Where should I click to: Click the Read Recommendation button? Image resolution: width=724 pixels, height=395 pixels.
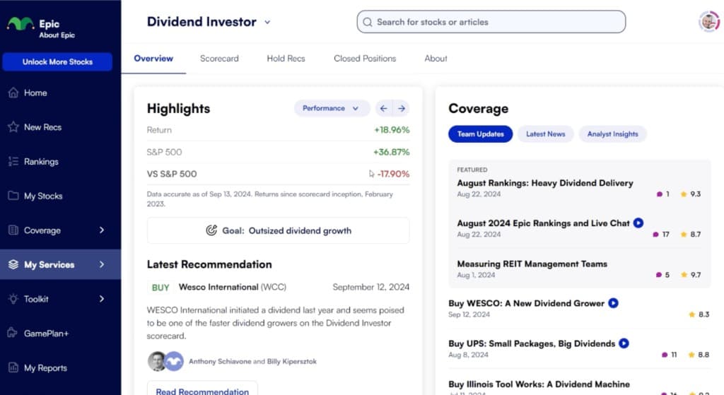(202, 390)
